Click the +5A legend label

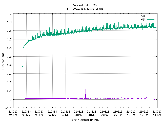click(x=143, y=20)
